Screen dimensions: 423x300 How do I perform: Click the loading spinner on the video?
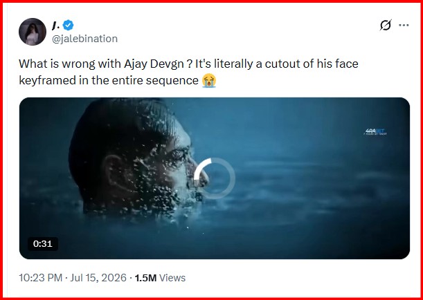pos(215,178)
